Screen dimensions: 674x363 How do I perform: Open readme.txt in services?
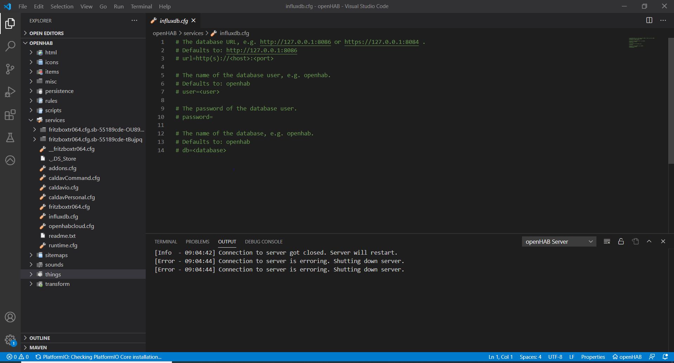coord(62,236)
